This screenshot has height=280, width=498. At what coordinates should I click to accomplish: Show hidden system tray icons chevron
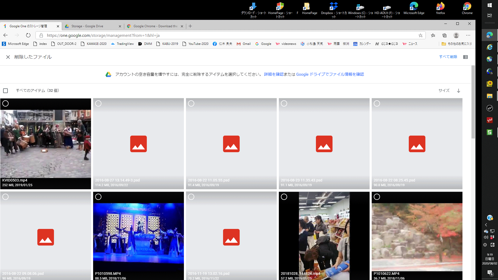486,225
